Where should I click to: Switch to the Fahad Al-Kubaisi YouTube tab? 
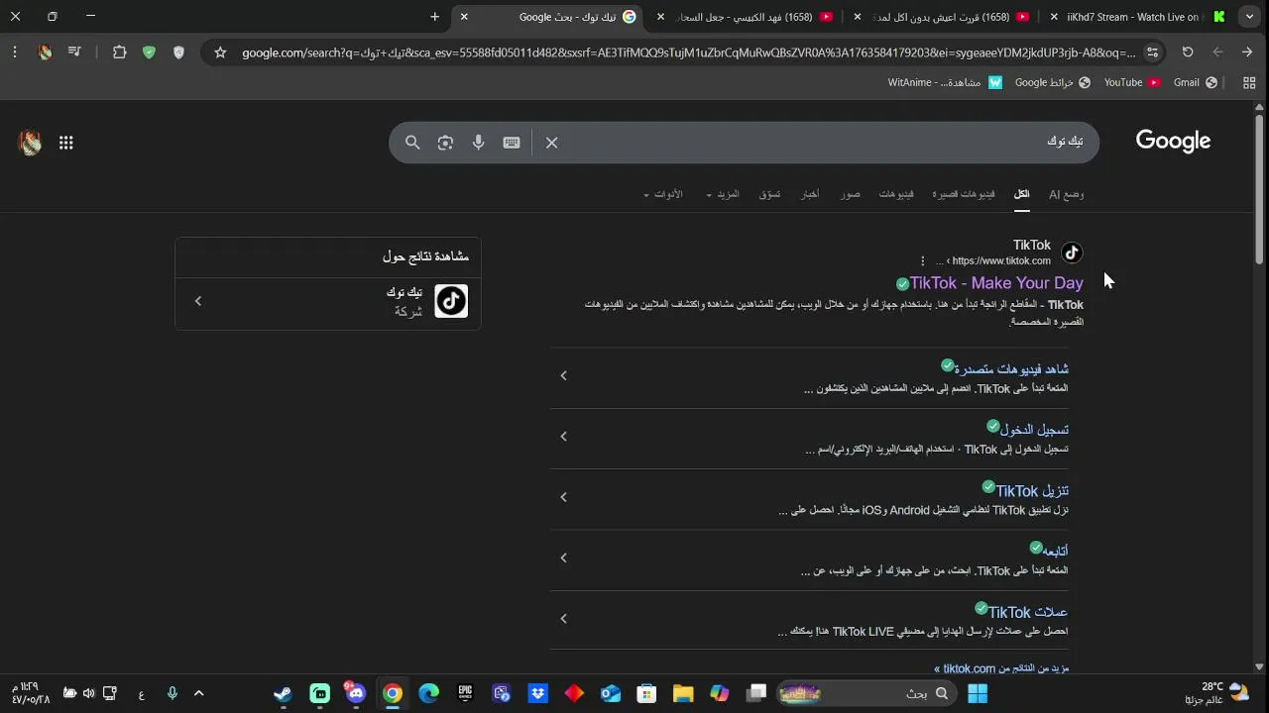(744, 17)
